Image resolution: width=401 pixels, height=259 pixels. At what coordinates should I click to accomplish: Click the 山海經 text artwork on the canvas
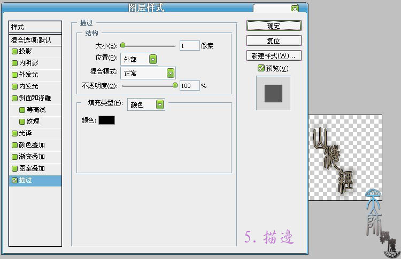point(334,160)
